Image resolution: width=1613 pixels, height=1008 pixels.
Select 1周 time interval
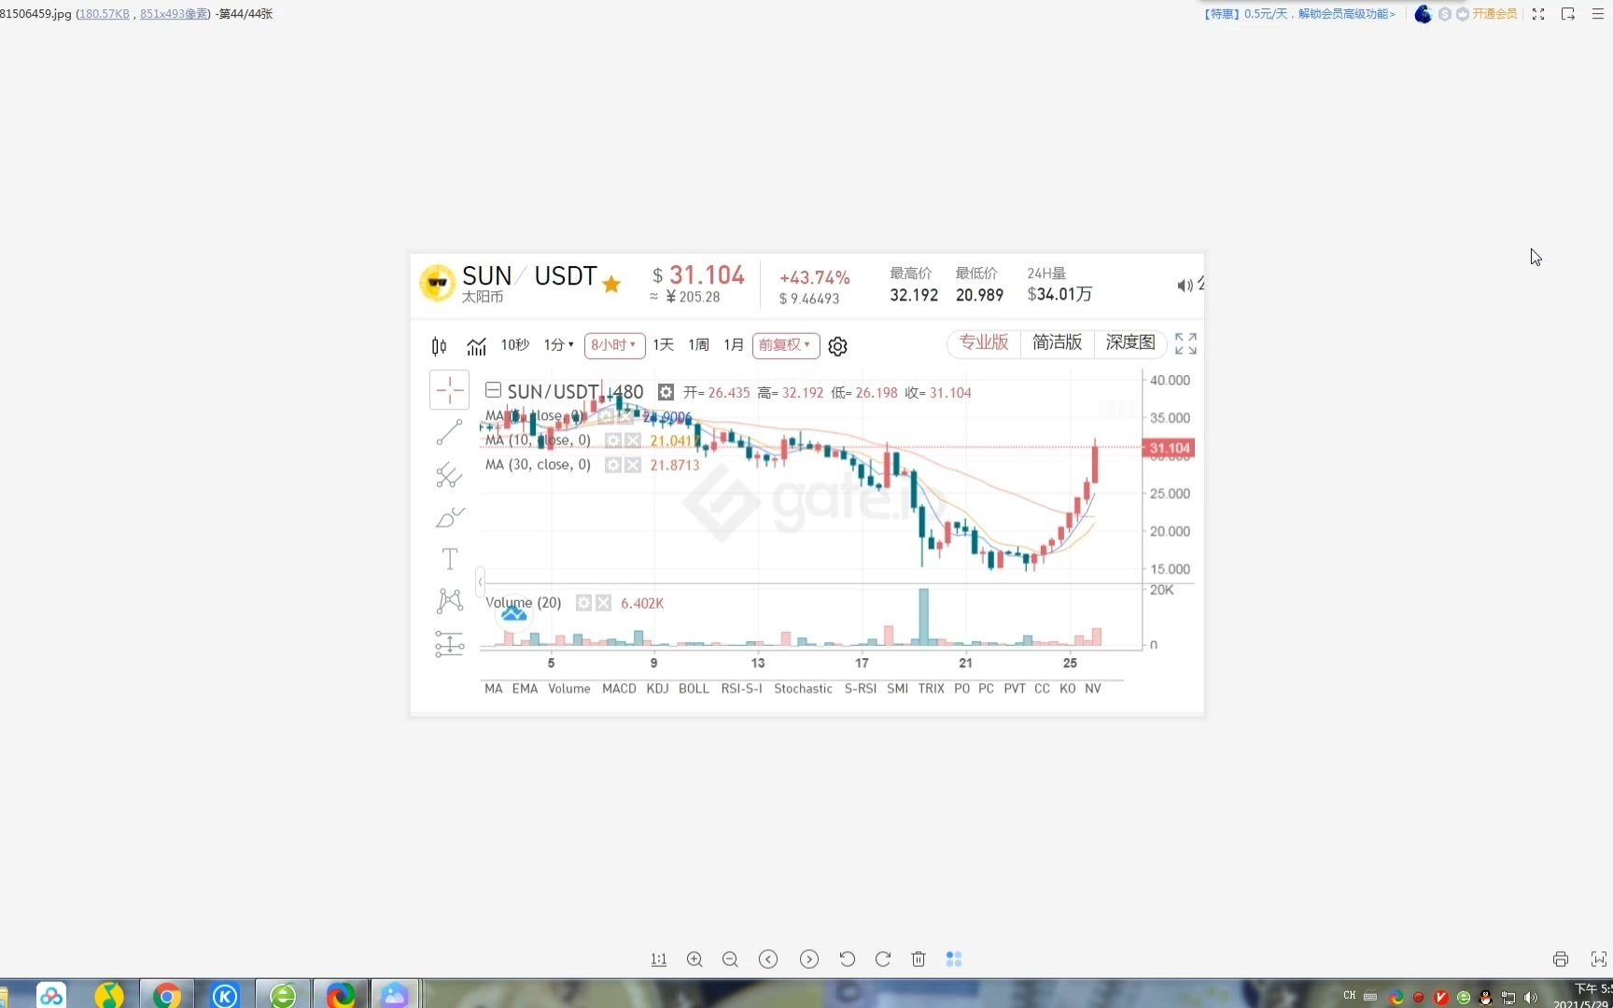tap(698, 345)
